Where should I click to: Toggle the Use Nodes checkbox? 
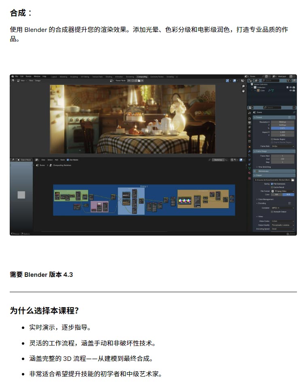(x=68, y=160)
